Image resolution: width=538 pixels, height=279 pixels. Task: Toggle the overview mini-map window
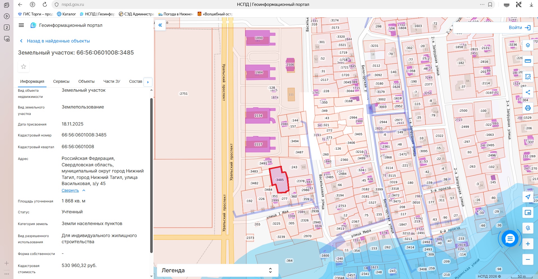click(528, 212)
